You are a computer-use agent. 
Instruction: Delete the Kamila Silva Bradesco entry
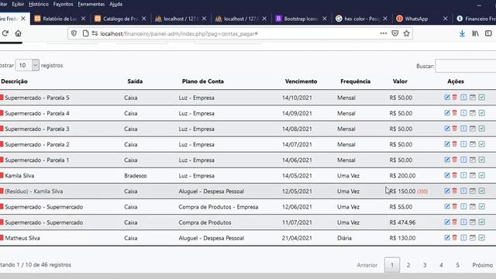455,175
